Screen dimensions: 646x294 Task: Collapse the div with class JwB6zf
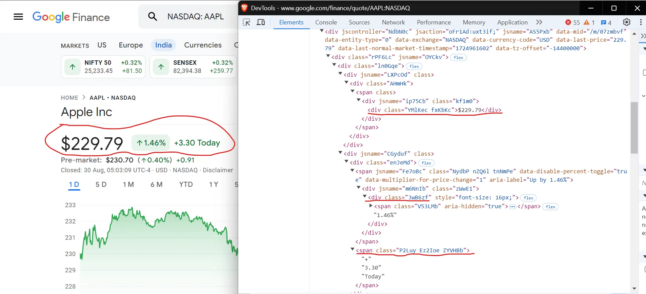click(365, 197)
